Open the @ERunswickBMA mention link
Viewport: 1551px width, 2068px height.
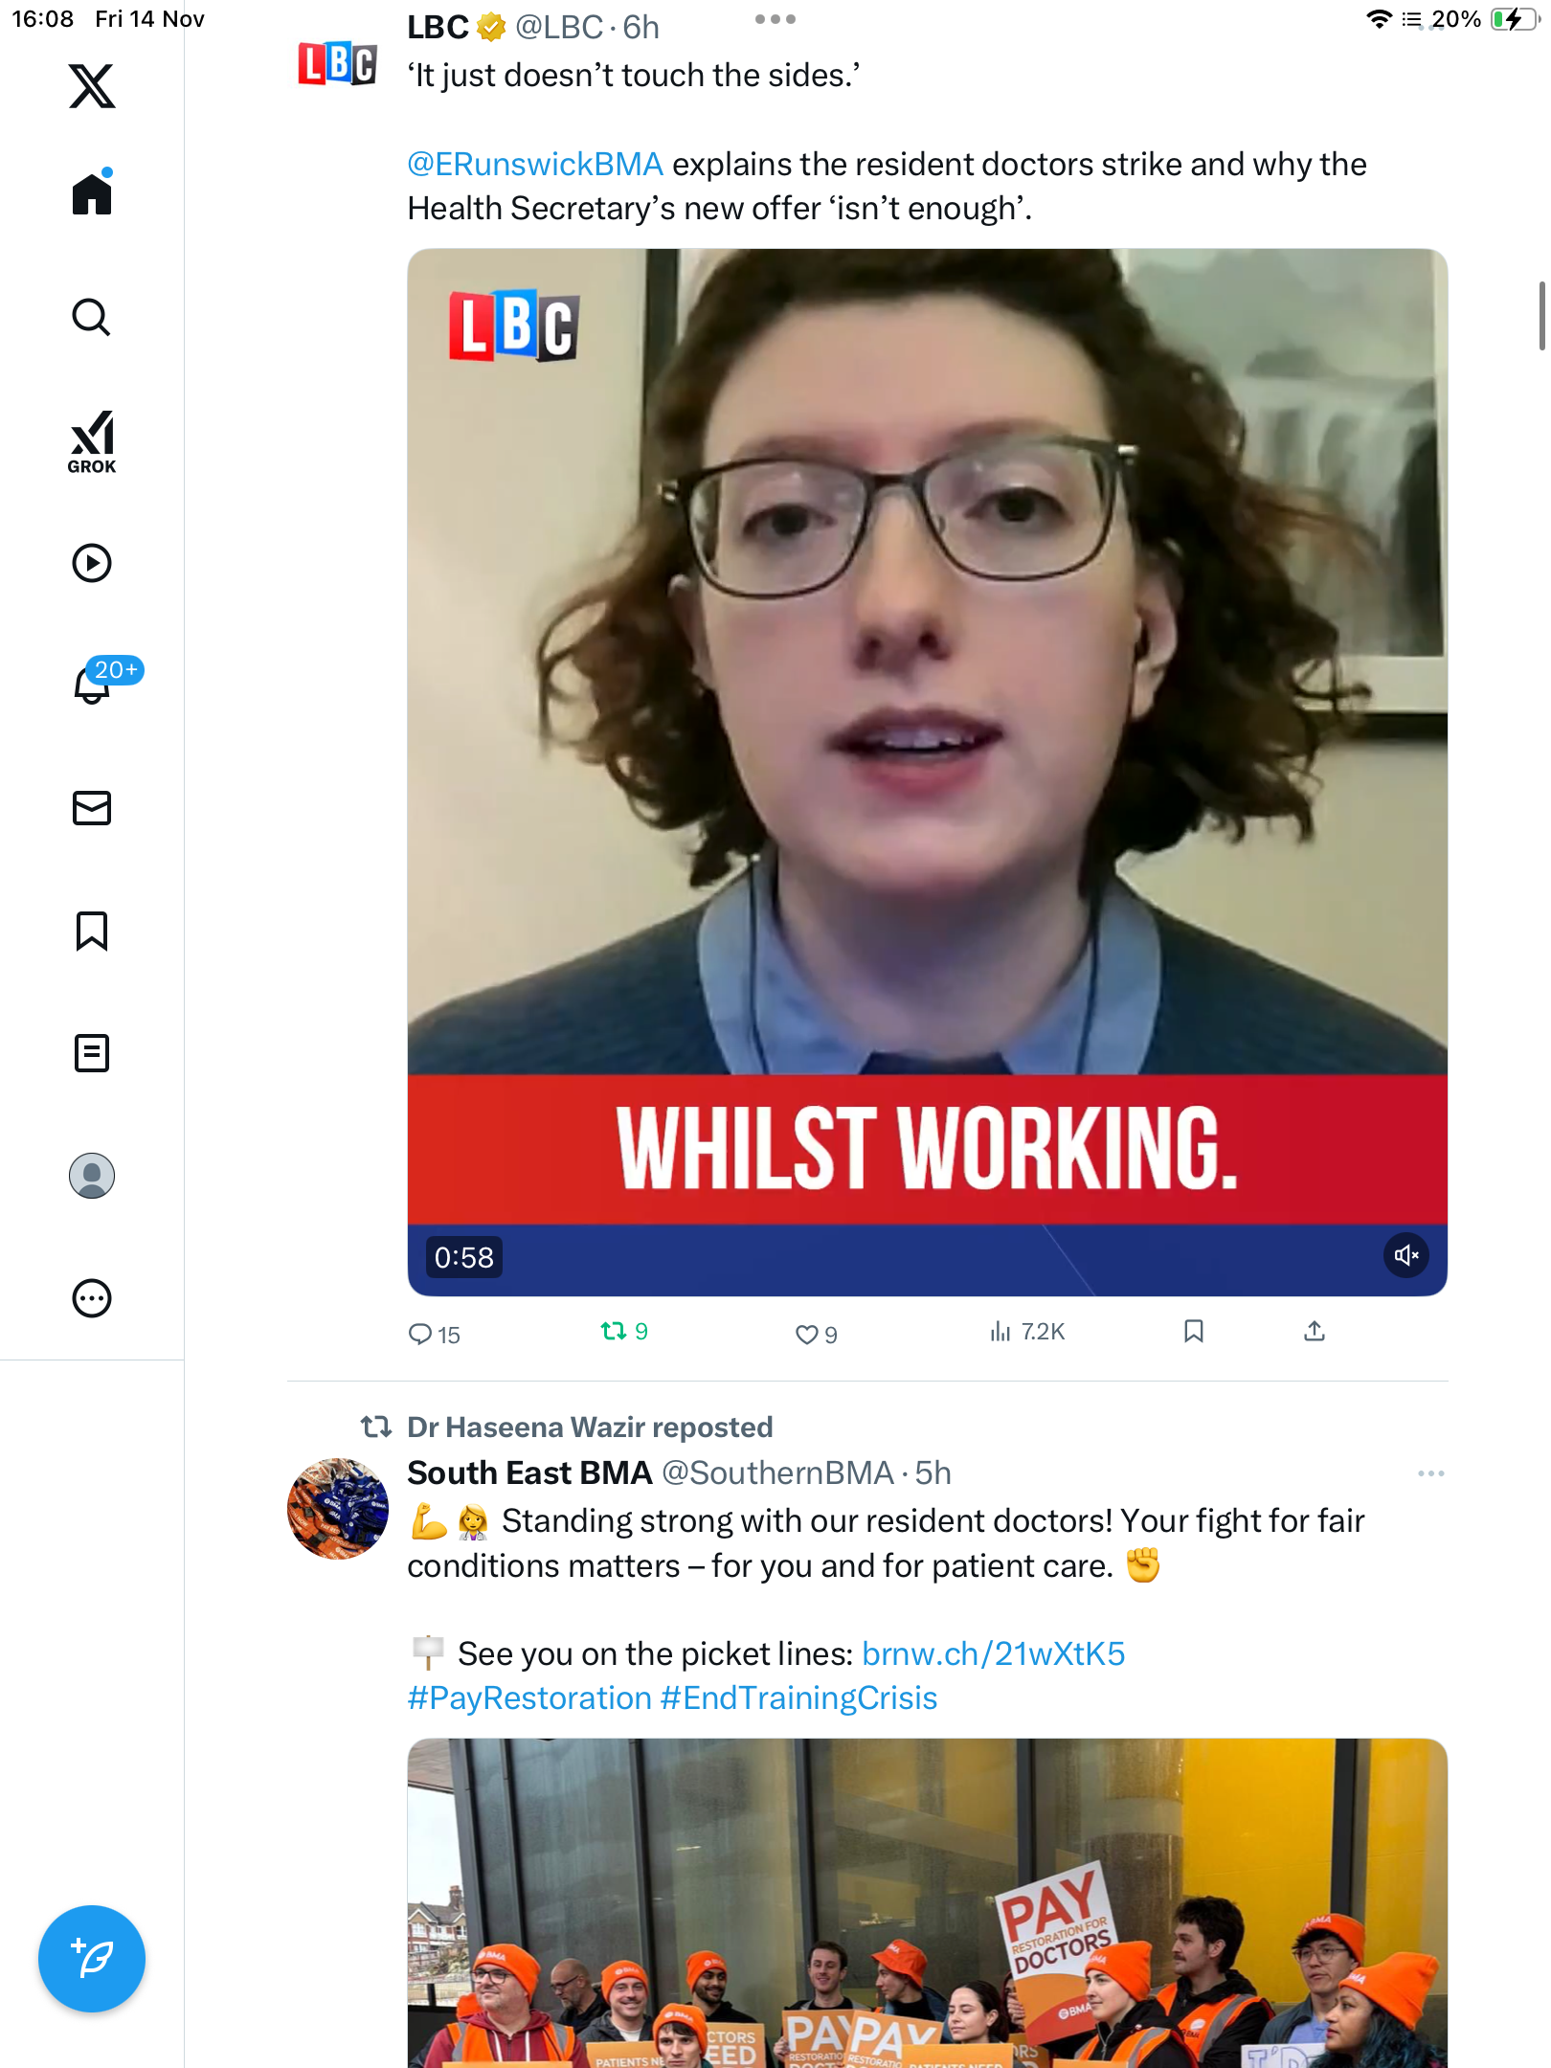pyautogui.click(x=535, y=165)
